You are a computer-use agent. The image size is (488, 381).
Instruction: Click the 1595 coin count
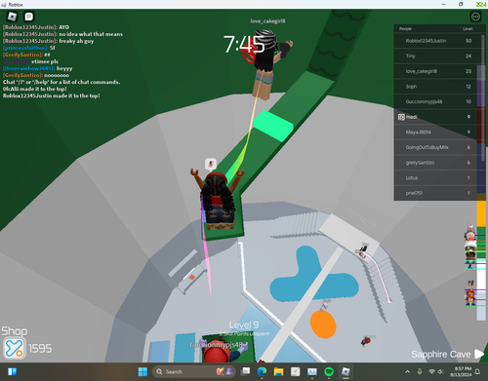coord(40,349)
